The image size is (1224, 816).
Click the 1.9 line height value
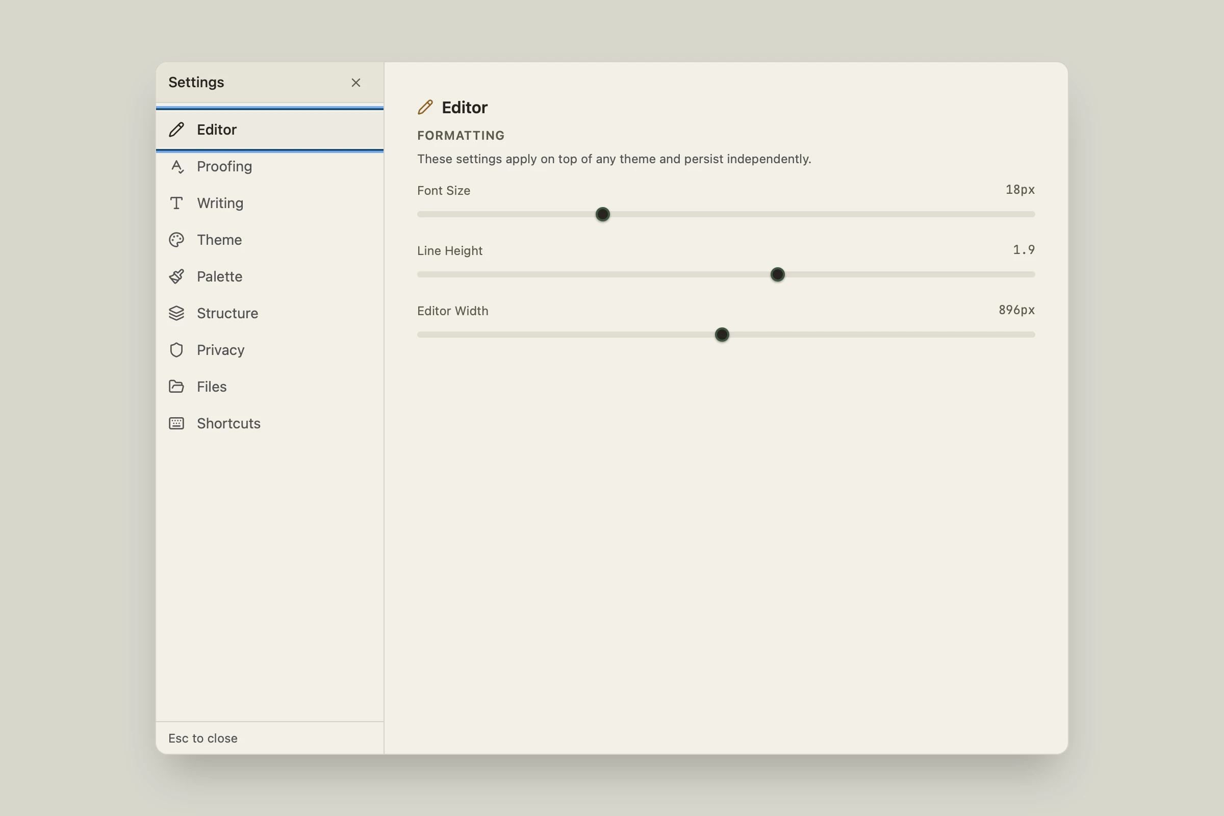[1024, 250]
